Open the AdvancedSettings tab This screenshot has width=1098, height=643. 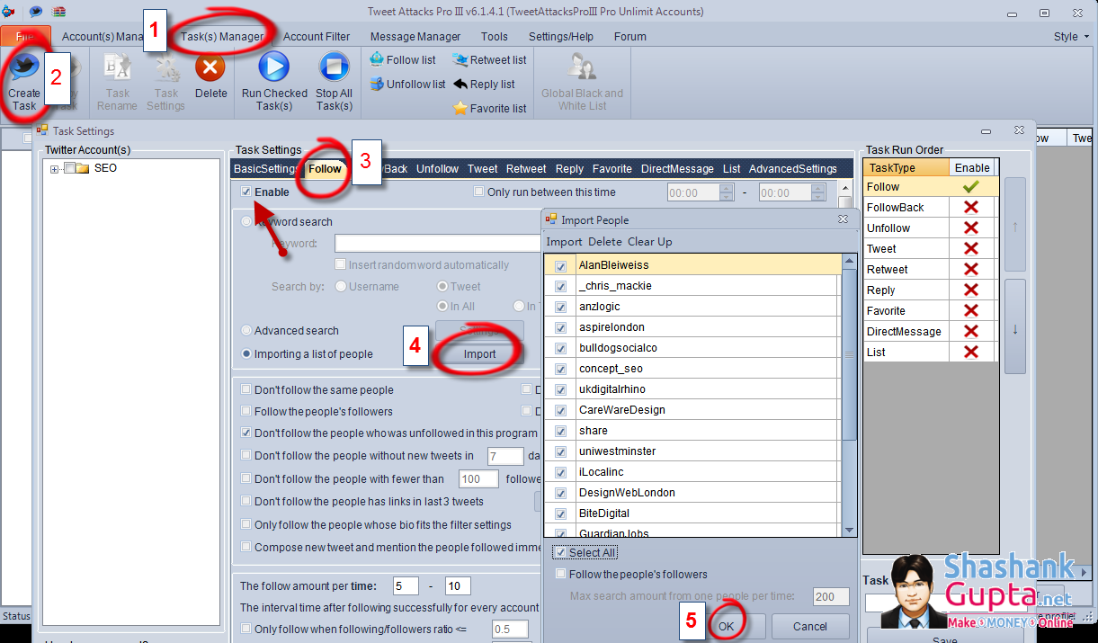[793, 168]
